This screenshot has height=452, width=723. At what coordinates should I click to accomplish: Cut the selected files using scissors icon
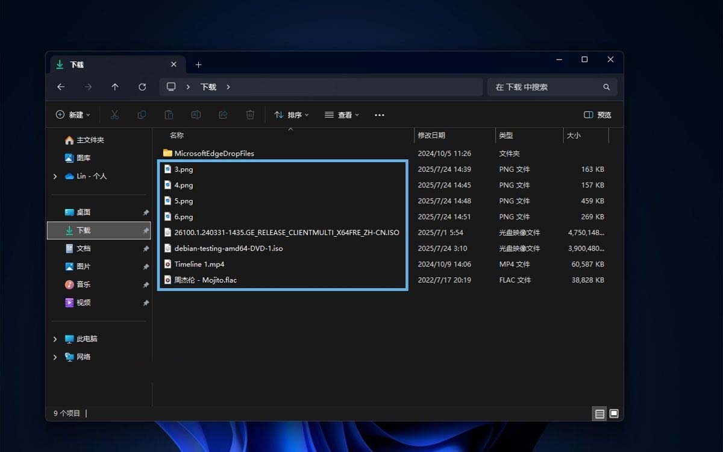[114, 115]
